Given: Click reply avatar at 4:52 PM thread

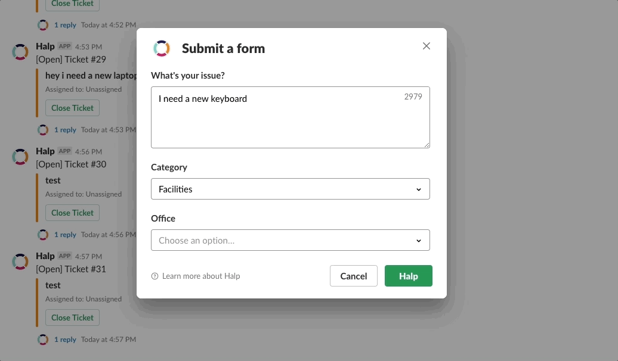Looking at the screenshot, I should 43,25.
